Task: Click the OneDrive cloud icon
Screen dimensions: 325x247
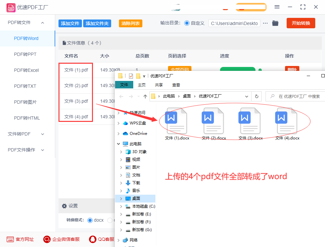Action: tap(125, 134)
